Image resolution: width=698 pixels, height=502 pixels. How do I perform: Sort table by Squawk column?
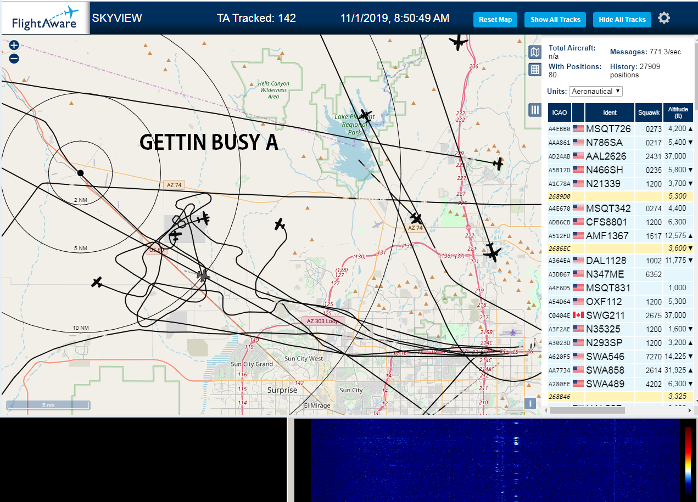click(649, 112)
